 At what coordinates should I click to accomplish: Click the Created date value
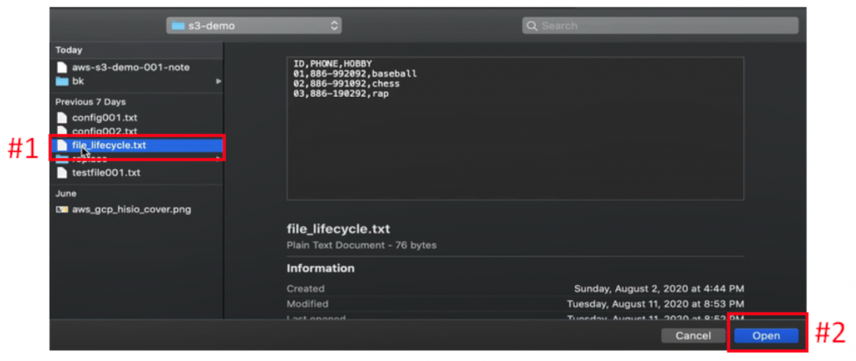[659, 288]
